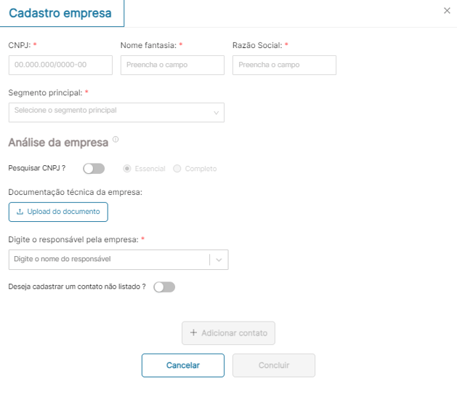Click the upload icon in Upload do documento
This screenshot has height=395, width=457.
(x=20, y=212)
